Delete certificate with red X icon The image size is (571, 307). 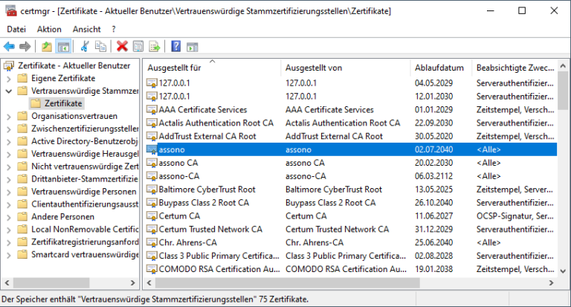[x=122, y=46]
